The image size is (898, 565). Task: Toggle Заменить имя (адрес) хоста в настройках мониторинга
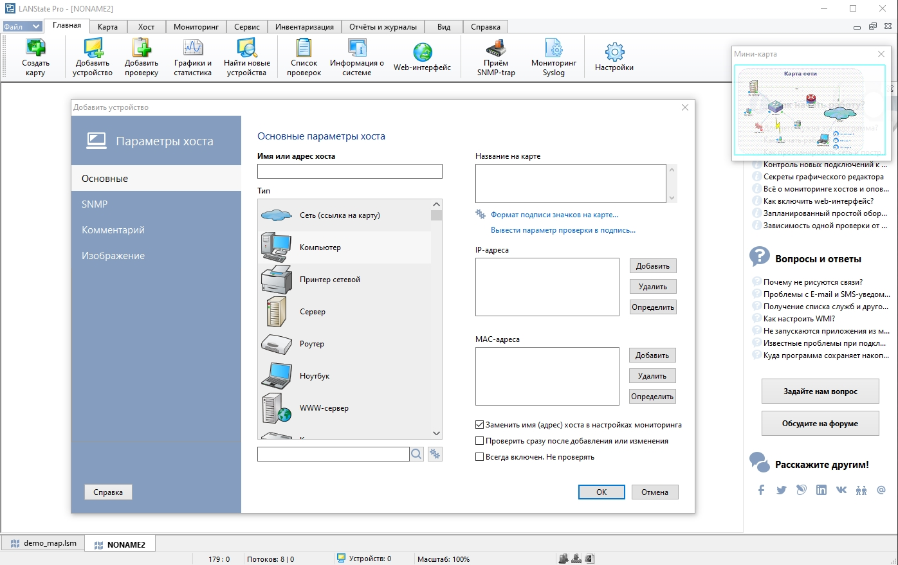(x=479, y=425)
